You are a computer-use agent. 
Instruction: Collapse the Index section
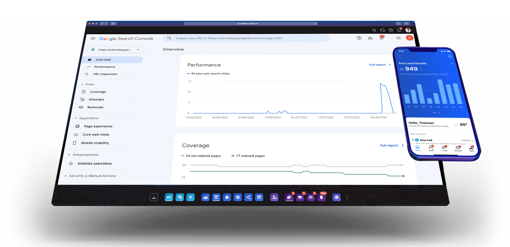point(82,84)
